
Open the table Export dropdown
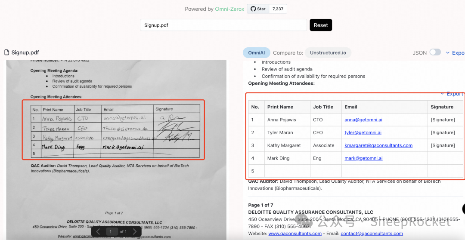(x=452, y=94)
